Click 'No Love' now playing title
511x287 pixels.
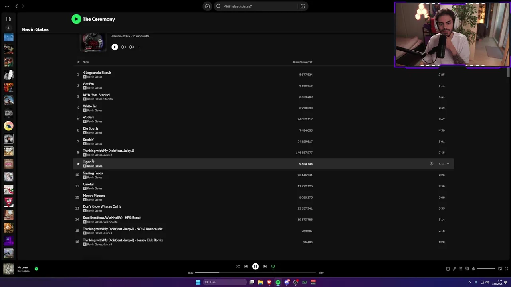point(22,267)
